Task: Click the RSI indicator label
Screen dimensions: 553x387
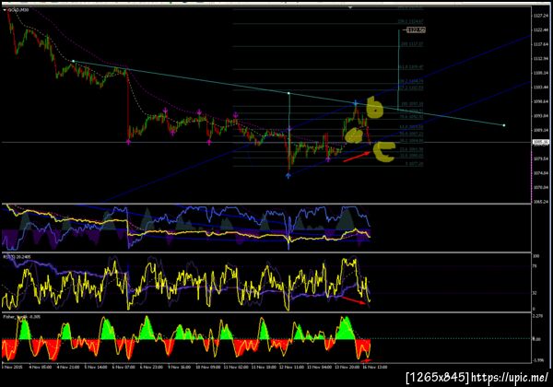Action: [17, 257]
